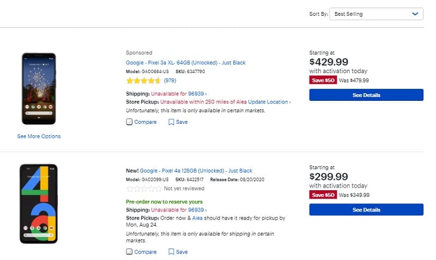Click the Pixel 3a XL phone thumbnail image
The height and width of the screenshot is (260, 436).
(39, 89)
